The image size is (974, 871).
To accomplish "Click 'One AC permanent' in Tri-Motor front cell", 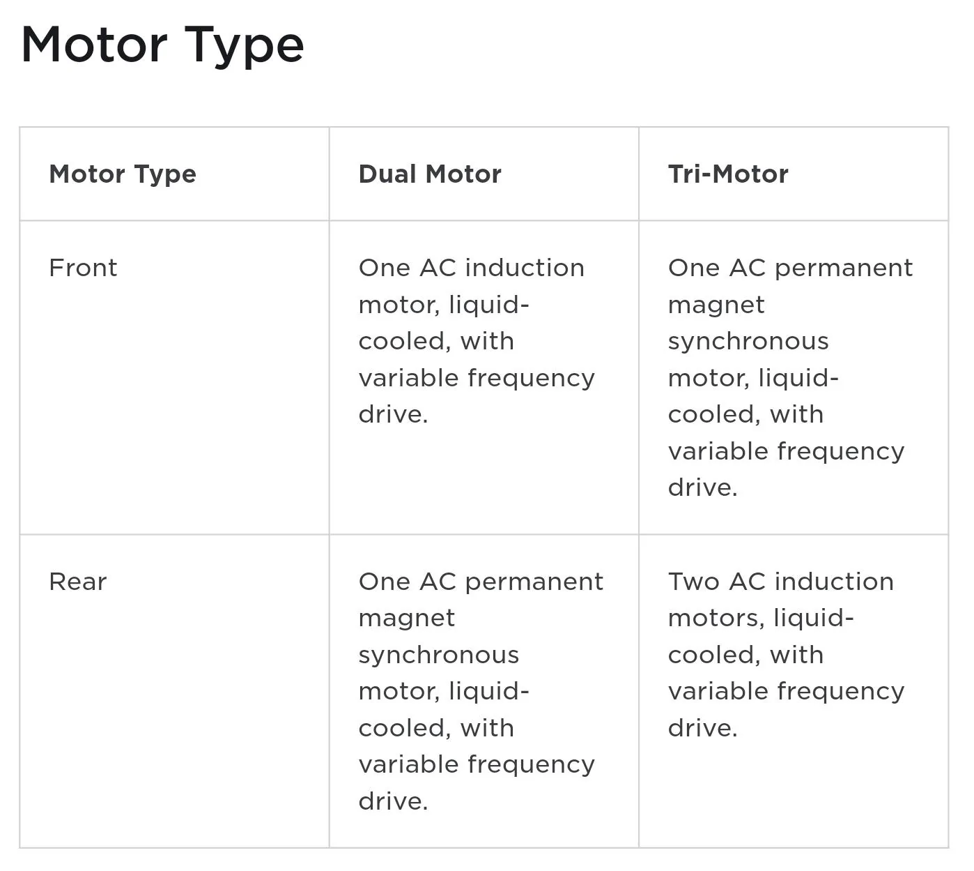I will tap(790, 268).
